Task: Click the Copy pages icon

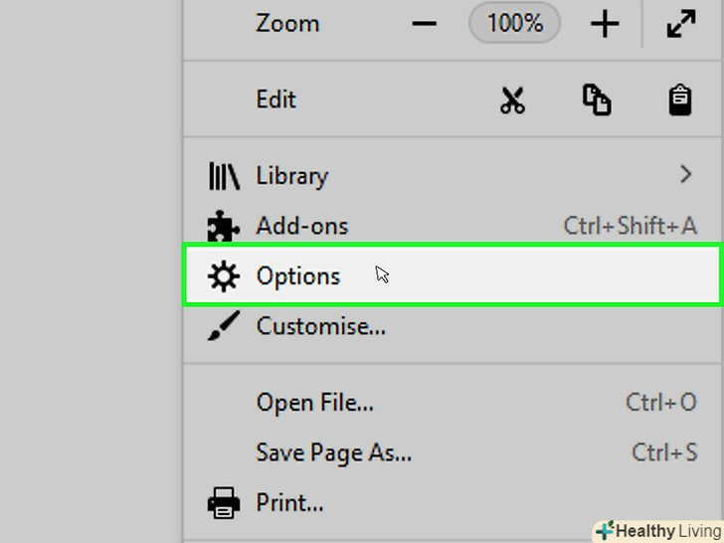Action: pyautogui.click(x=597, y=100)
